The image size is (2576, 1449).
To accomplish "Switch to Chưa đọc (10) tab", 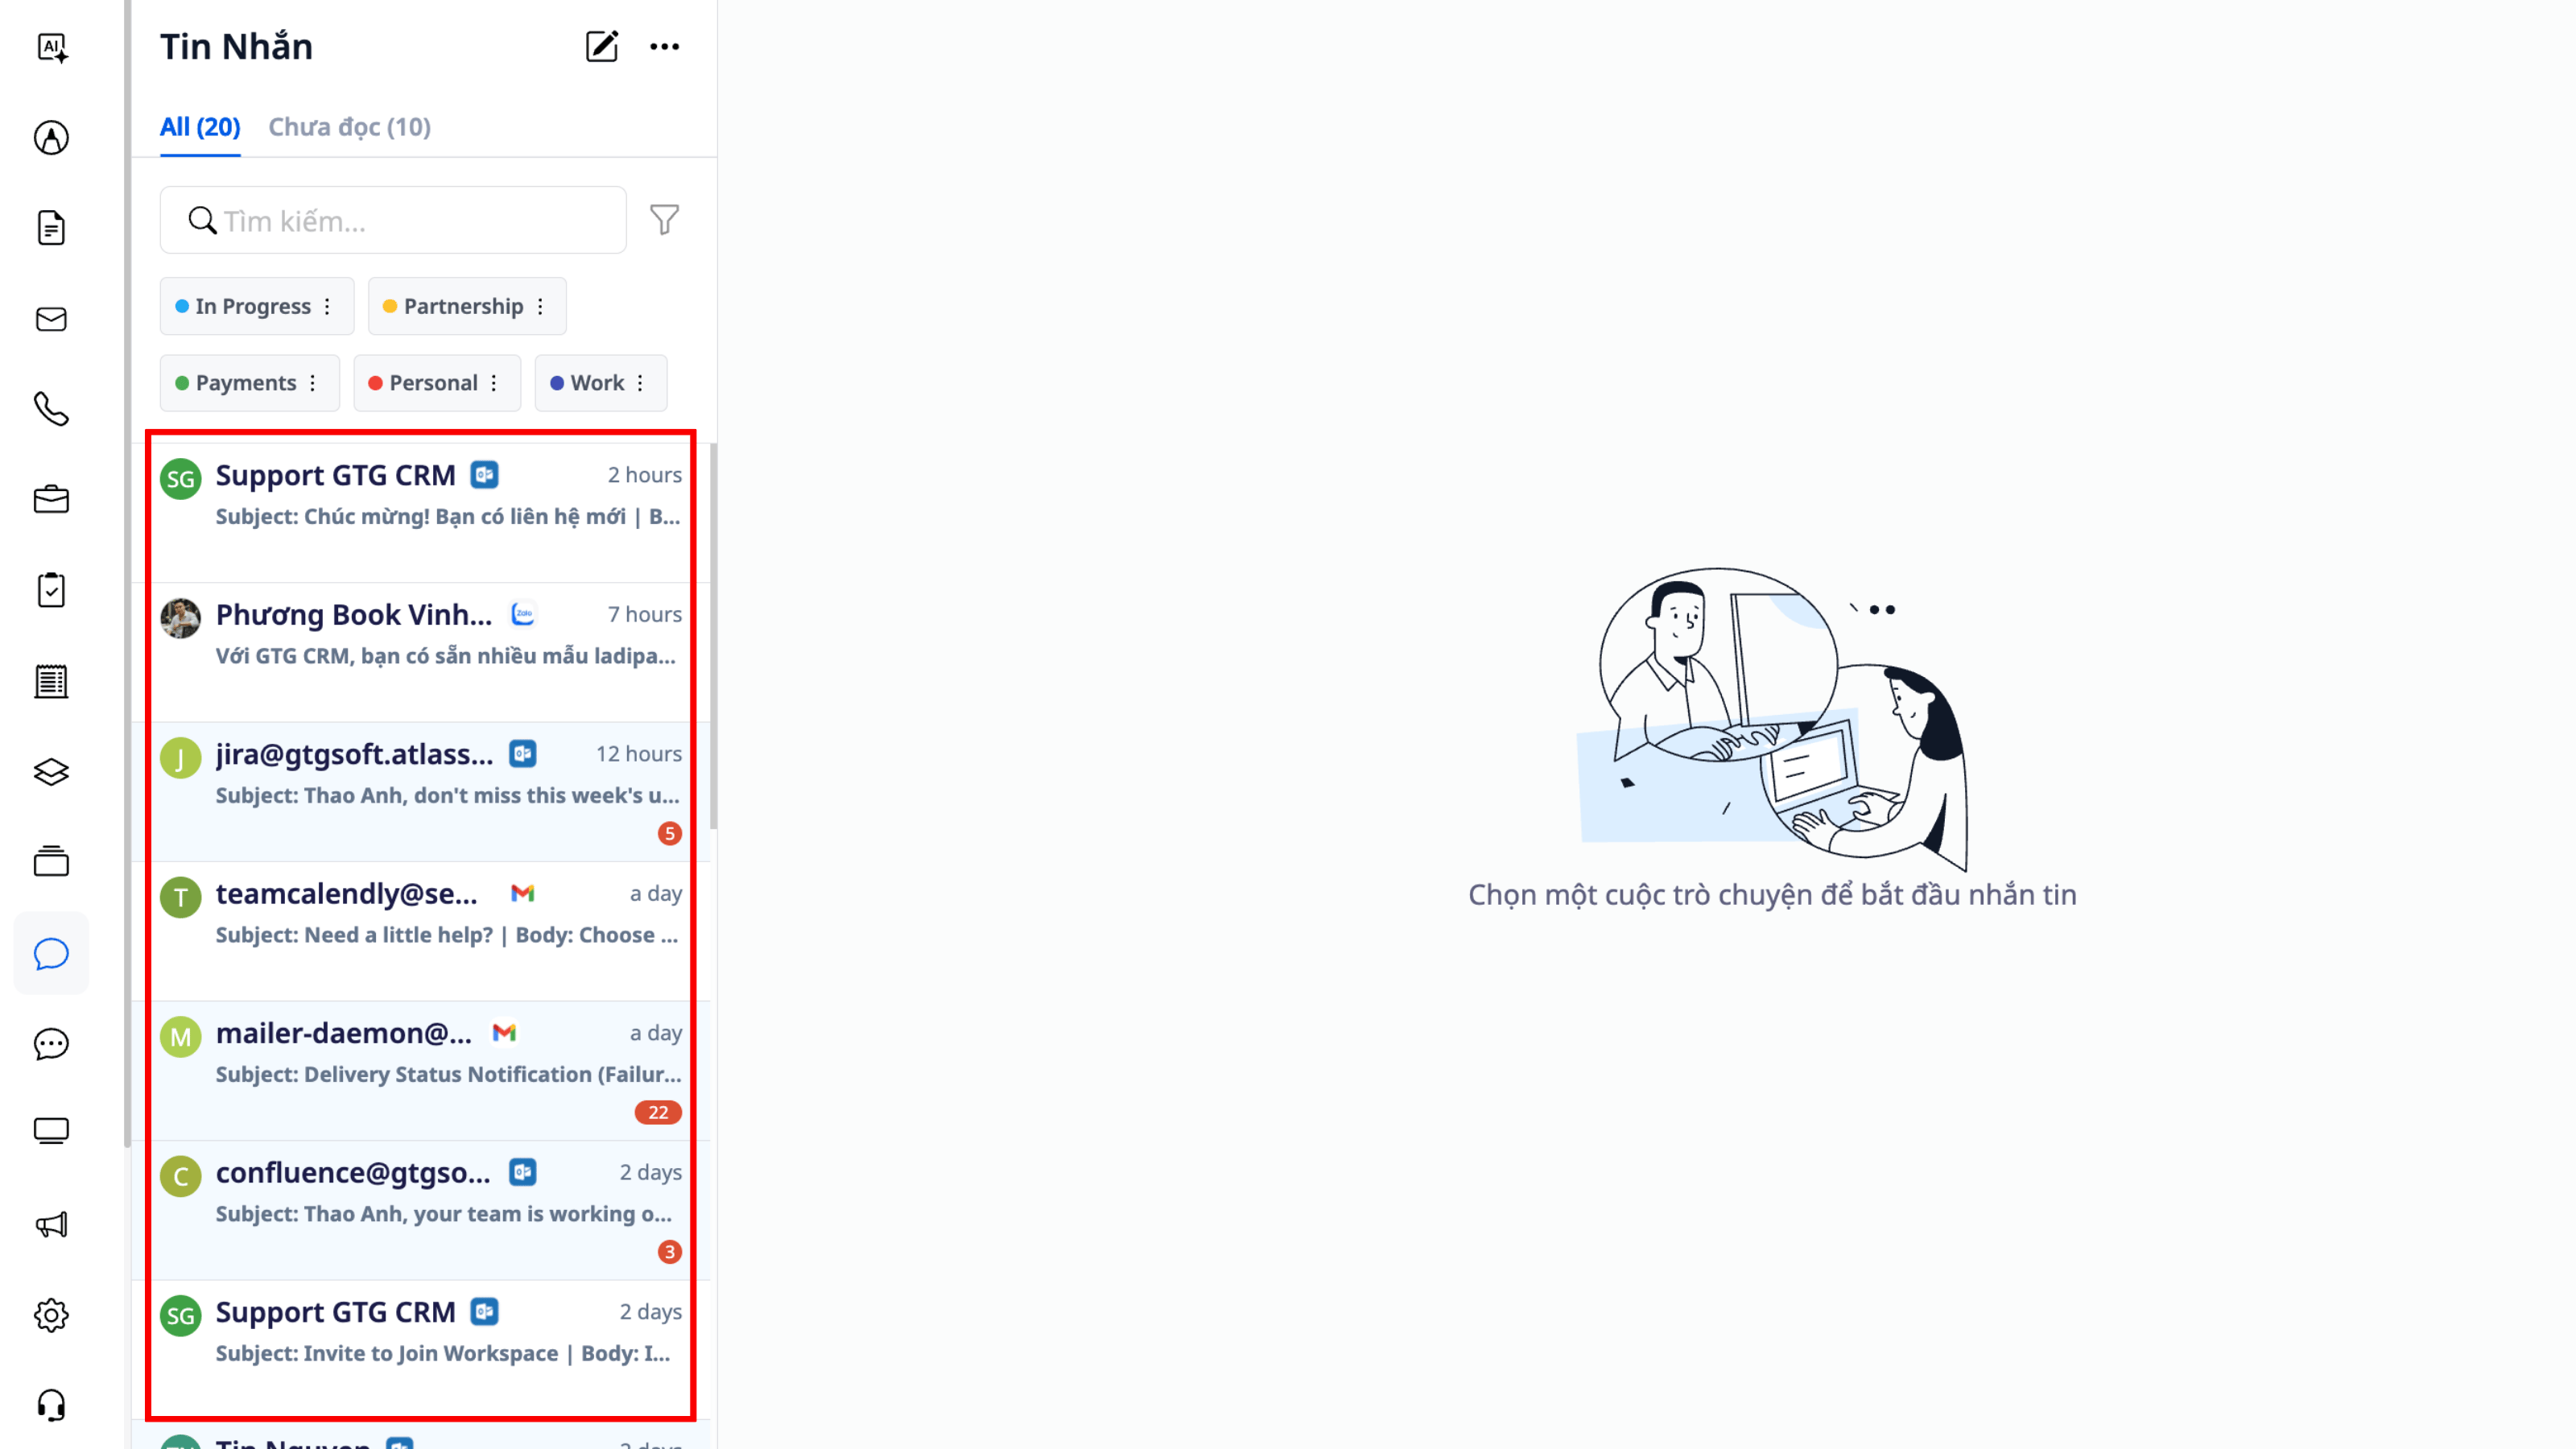I will tap(349, 127).
